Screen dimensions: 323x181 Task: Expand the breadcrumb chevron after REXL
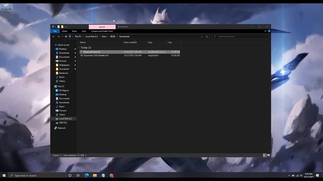(x=117, y=37)
